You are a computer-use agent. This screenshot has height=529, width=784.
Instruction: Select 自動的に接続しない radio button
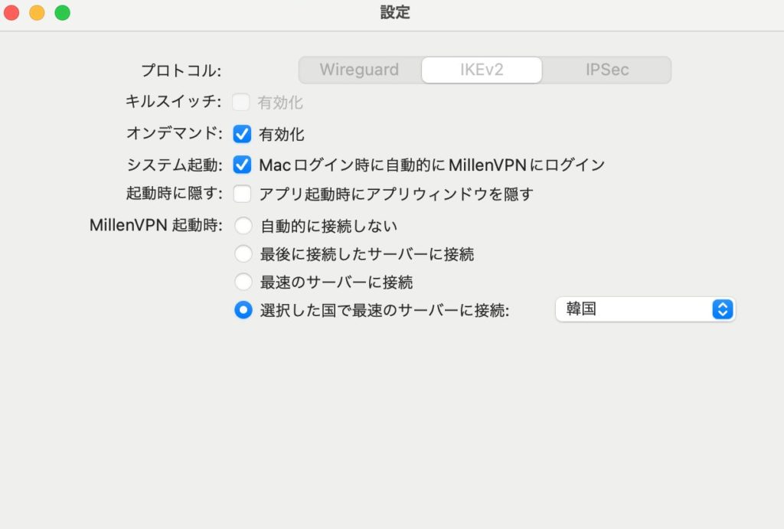[243, 225]
